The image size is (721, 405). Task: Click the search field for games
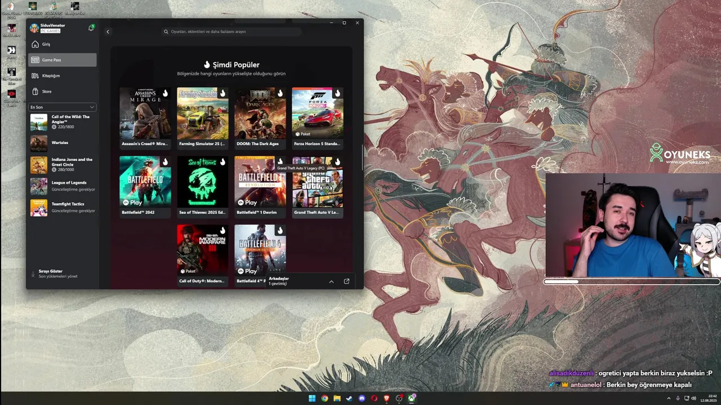click(231, 31)
